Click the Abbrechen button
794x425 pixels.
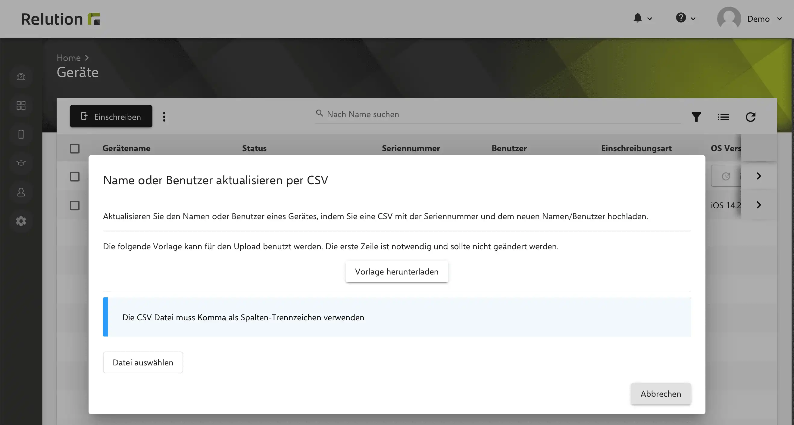[x=661, y=394]
